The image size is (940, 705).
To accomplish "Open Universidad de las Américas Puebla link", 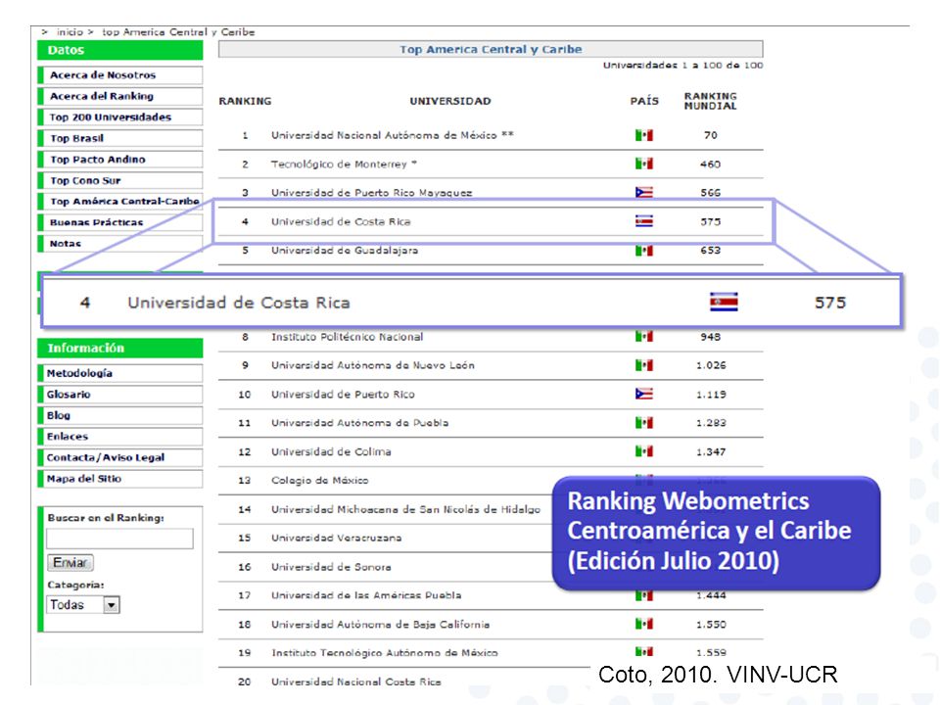I will (366, 595).
